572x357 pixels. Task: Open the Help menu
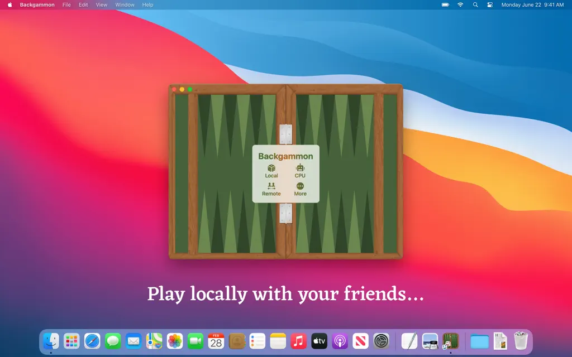click(x=147, y=4)
